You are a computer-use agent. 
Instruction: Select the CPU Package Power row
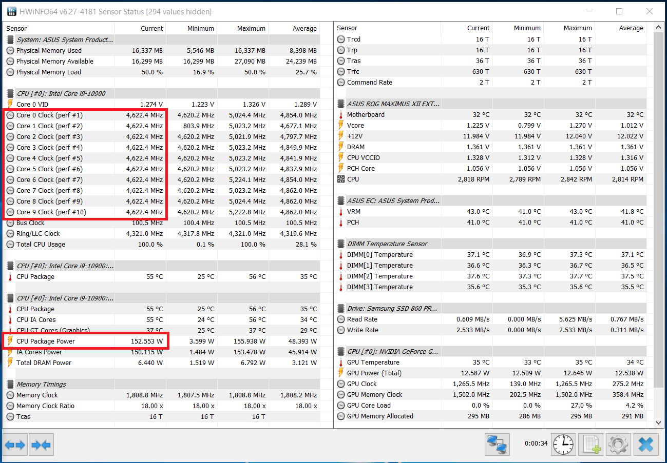coord(161,341)
